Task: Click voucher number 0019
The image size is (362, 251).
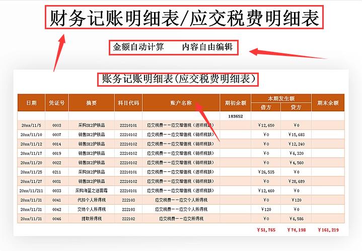Action: click(56, 153)
